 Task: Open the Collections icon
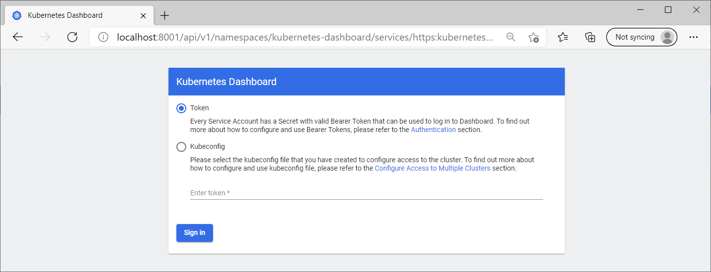click(x=590, y=37)
